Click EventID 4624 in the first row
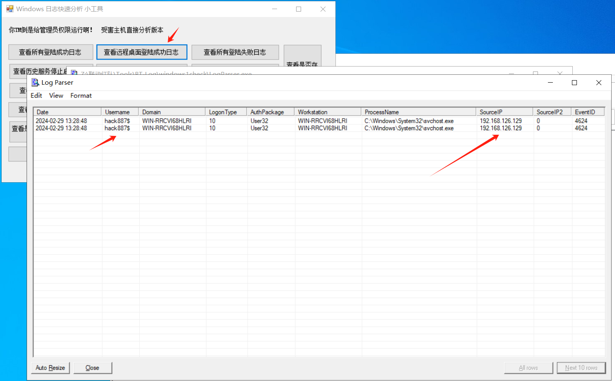The image size is (615, 381). coord(581,121)
